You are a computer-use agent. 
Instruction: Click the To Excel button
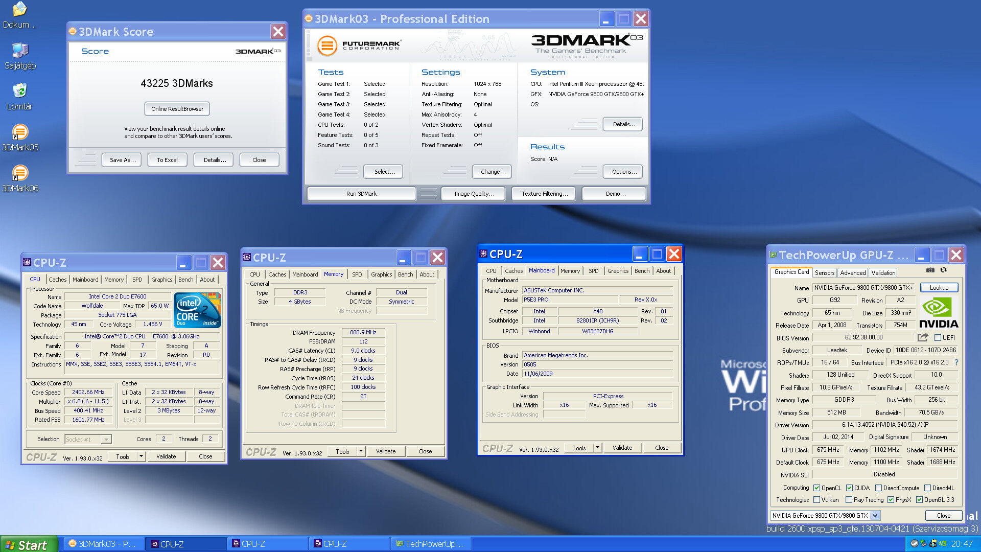tap(167, 160)
